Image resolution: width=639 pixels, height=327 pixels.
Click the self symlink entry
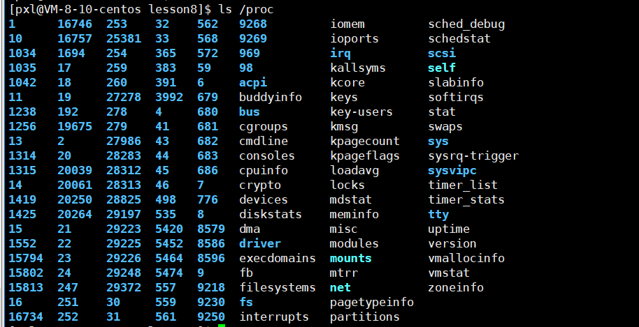point(442,68)
